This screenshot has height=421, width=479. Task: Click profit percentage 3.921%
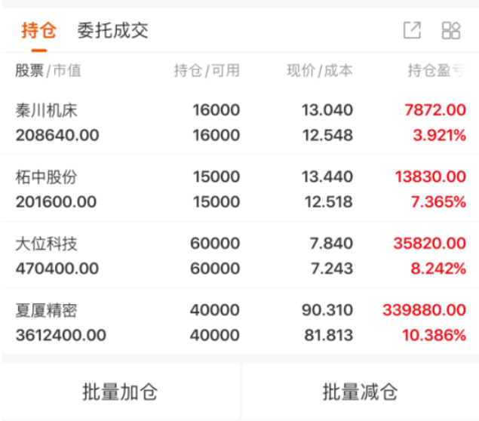[440, 135]
